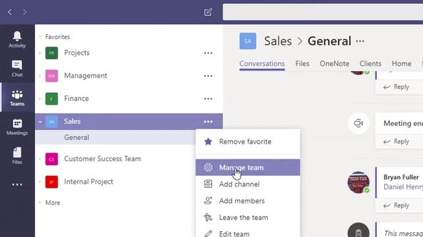Select Teams in the left rail
This screenshot has width=423, height=237.
pos(17,97)
